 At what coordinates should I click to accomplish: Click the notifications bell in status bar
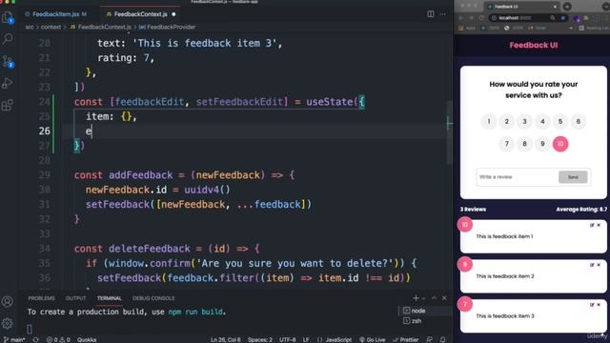442,339
